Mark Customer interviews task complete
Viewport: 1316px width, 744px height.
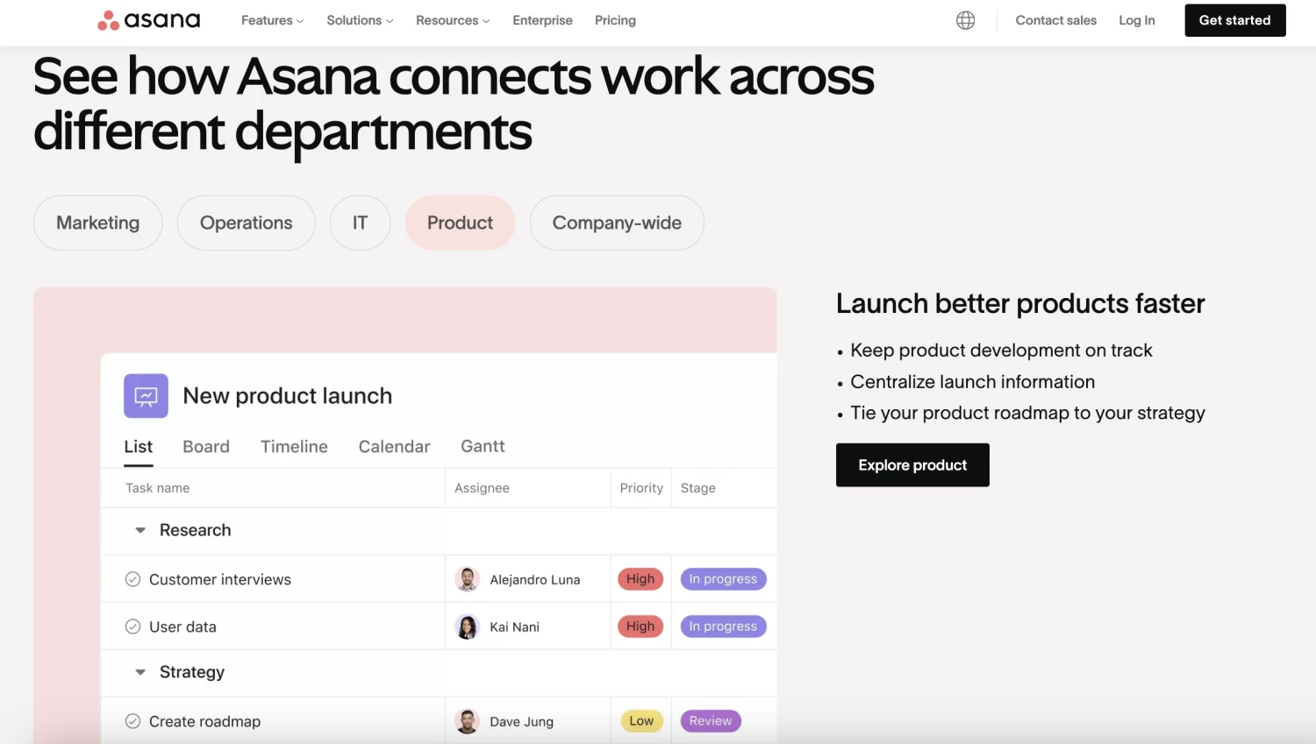point(132,579)
